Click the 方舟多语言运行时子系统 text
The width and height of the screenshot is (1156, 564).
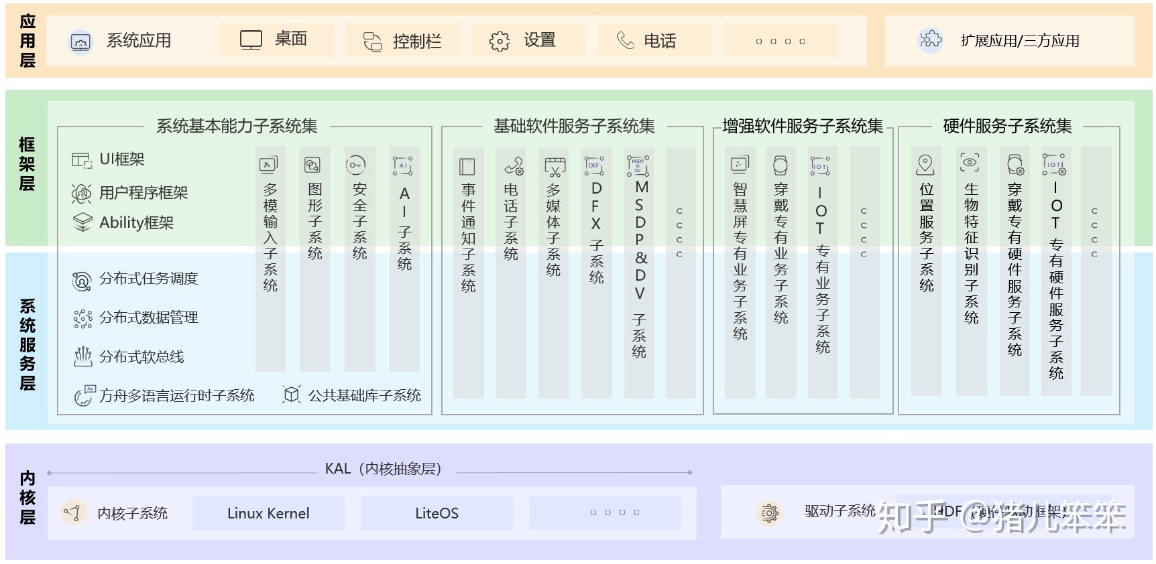pos(177,396)
